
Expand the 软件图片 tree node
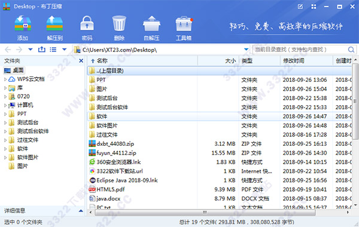pyautogui.click(x=5, y=157)
